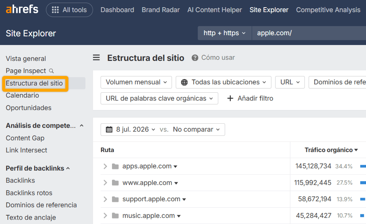
Task: Open www.apple.com dropdown menu
Action: pyautogui.click(x=176, y=183)
